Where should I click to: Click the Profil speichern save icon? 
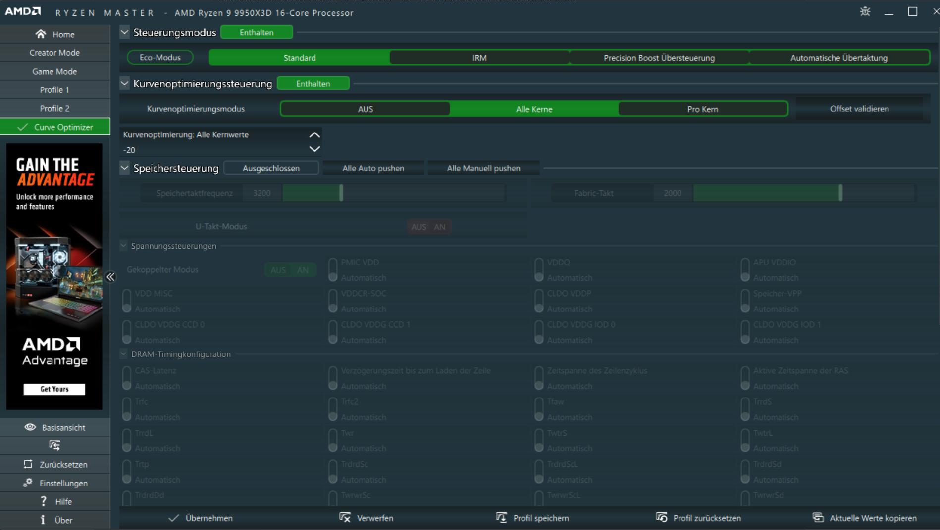click(501, 518)
